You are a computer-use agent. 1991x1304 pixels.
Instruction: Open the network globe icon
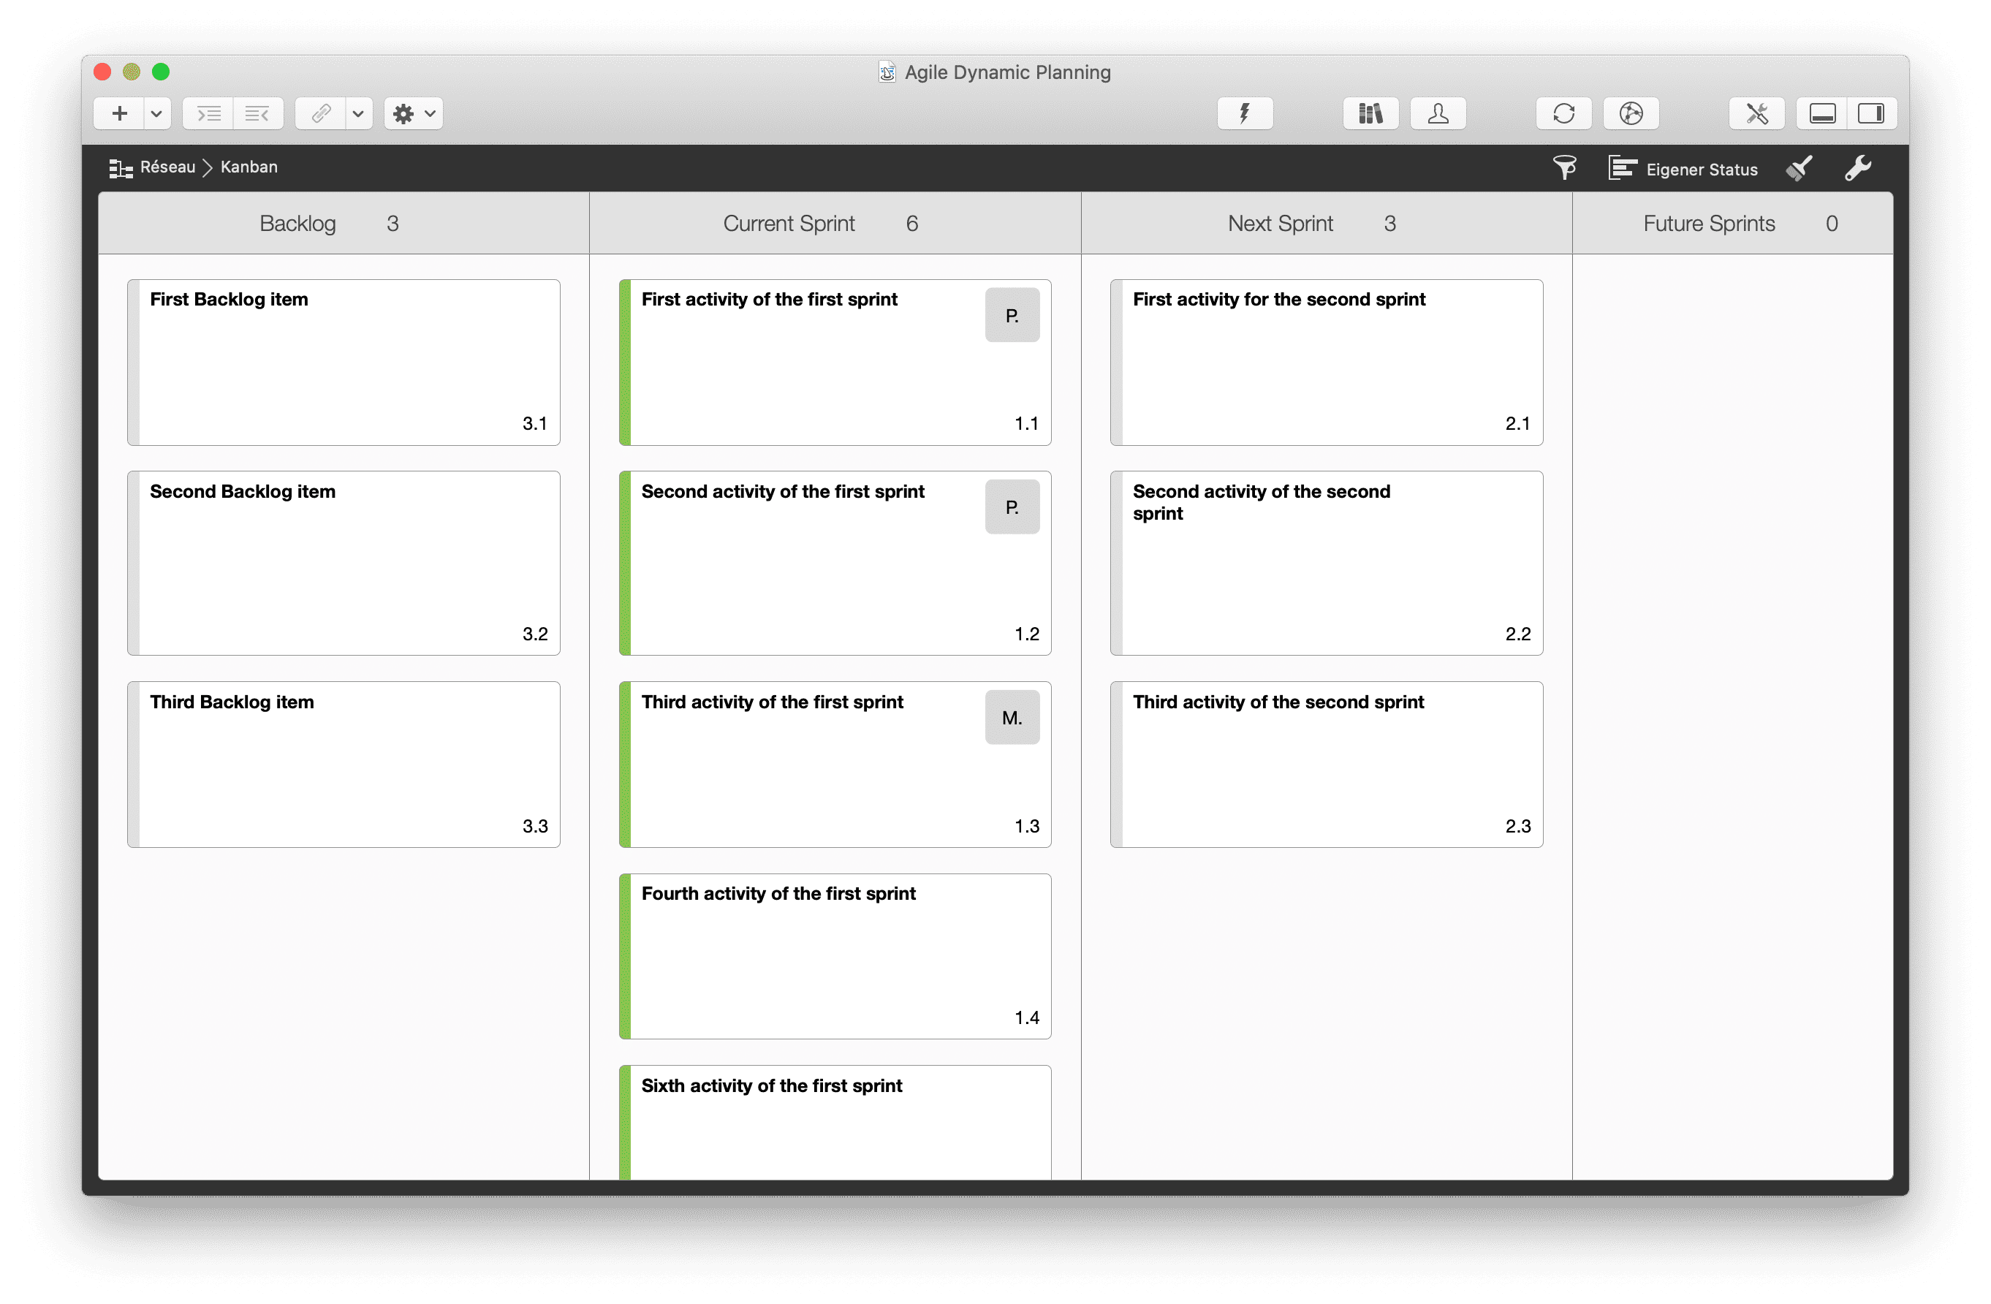(x=1631, y=113)
